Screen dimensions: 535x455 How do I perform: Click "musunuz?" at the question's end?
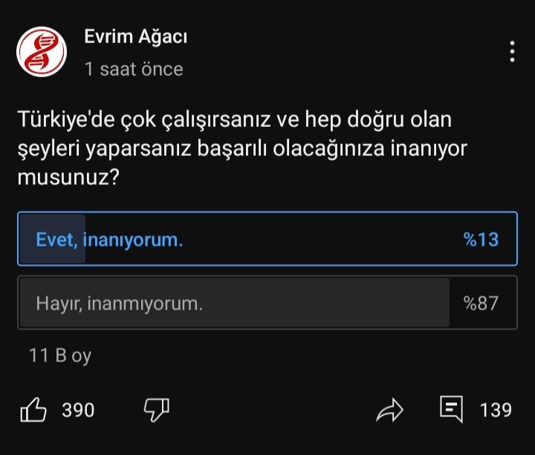click(x=68, y=177)
